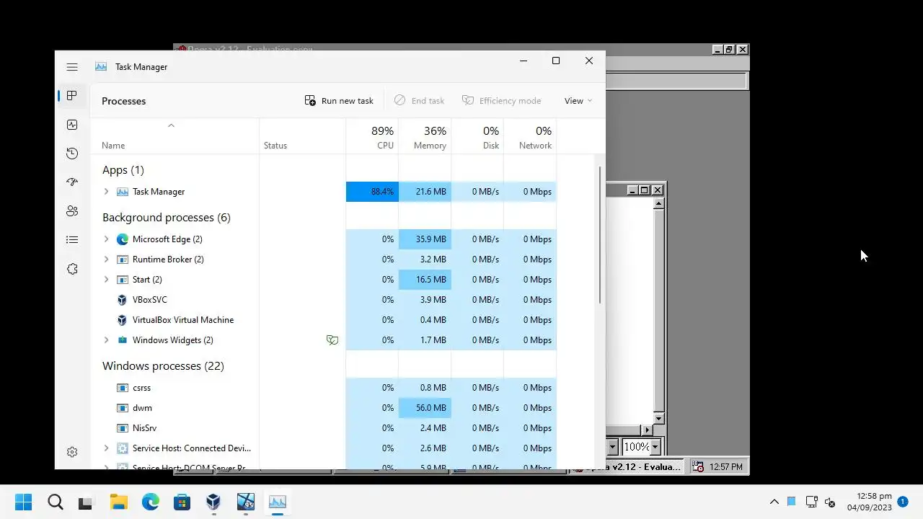This screenshot has height=519, width=923.
Task: Click the 35.9 MB memory cell for Edge
Action: [425, 239]
